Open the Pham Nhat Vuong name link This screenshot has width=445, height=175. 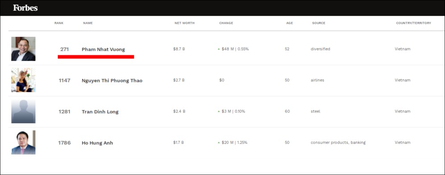tap(103, 49)
